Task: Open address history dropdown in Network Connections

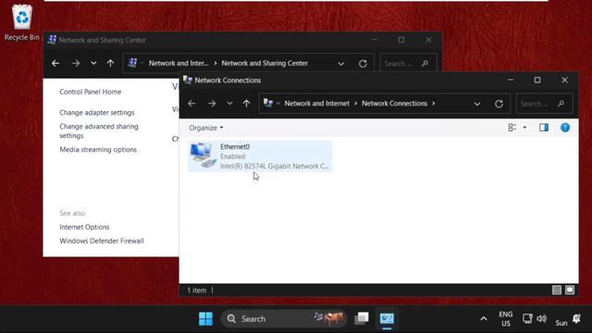Action: [477, 104]
